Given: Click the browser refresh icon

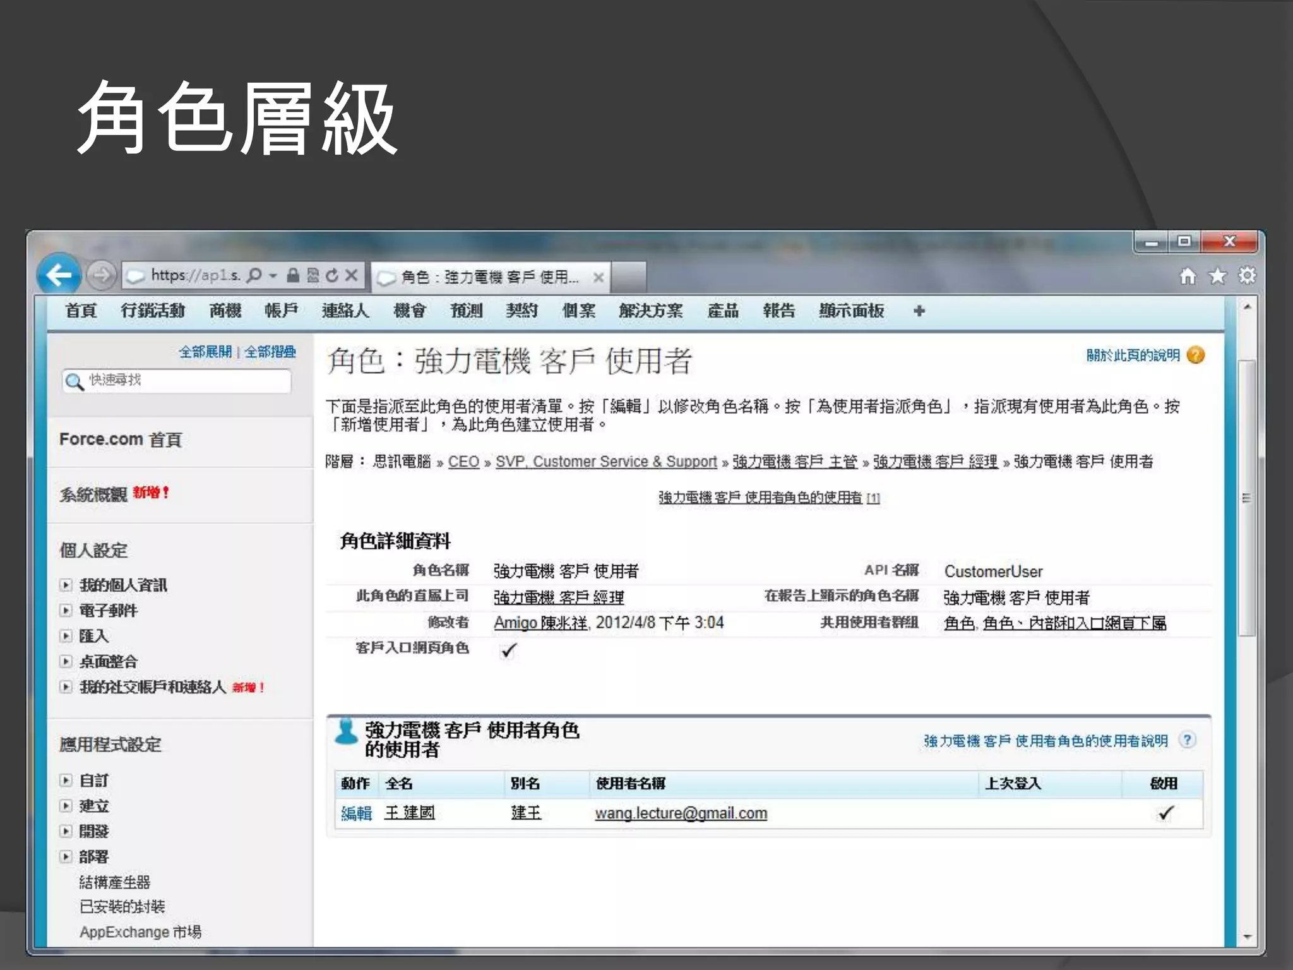Looking at the screenshot, I should [332, 275].
